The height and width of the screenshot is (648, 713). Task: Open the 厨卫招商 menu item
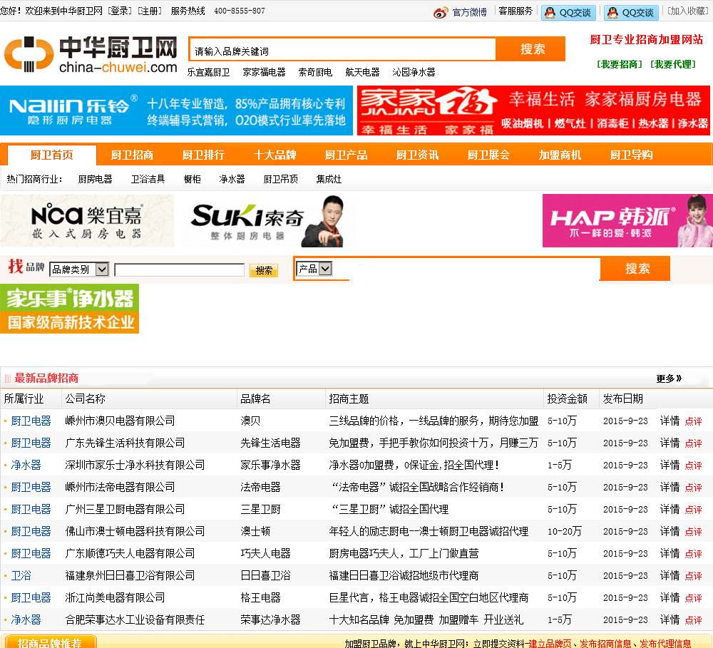pos(132,155)
